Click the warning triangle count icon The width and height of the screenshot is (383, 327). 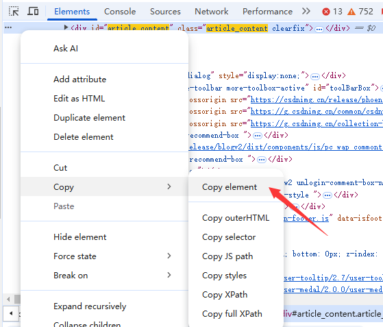tap(351, 12)
